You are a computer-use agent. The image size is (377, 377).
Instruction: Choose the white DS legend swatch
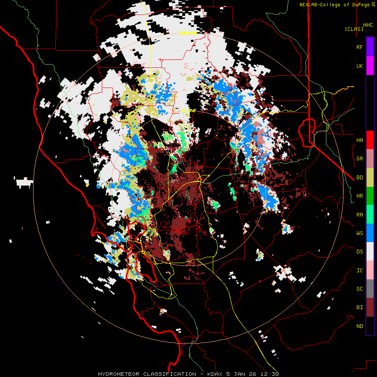[x=370, y=251]
